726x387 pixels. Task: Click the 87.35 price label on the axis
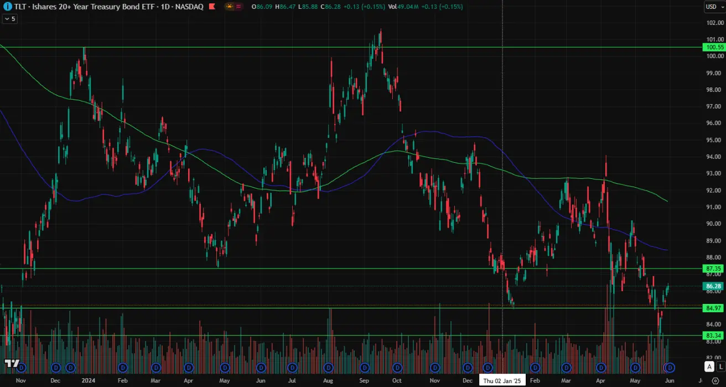tap(712, 269)
